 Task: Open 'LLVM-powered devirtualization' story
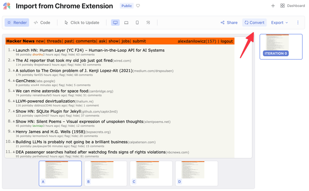point(45,101)
